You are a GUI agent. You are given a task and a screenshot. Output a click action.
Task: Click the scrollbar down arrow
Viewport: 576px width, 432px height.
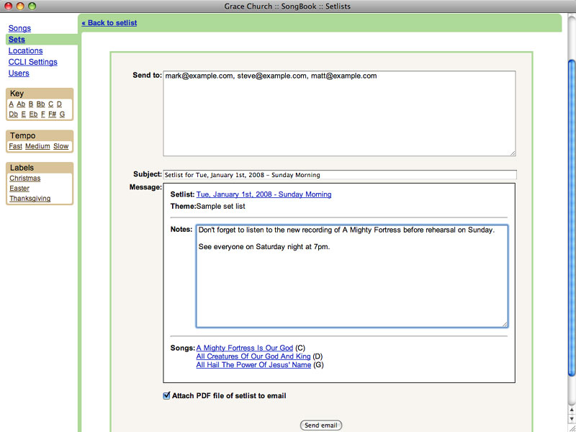572,419
